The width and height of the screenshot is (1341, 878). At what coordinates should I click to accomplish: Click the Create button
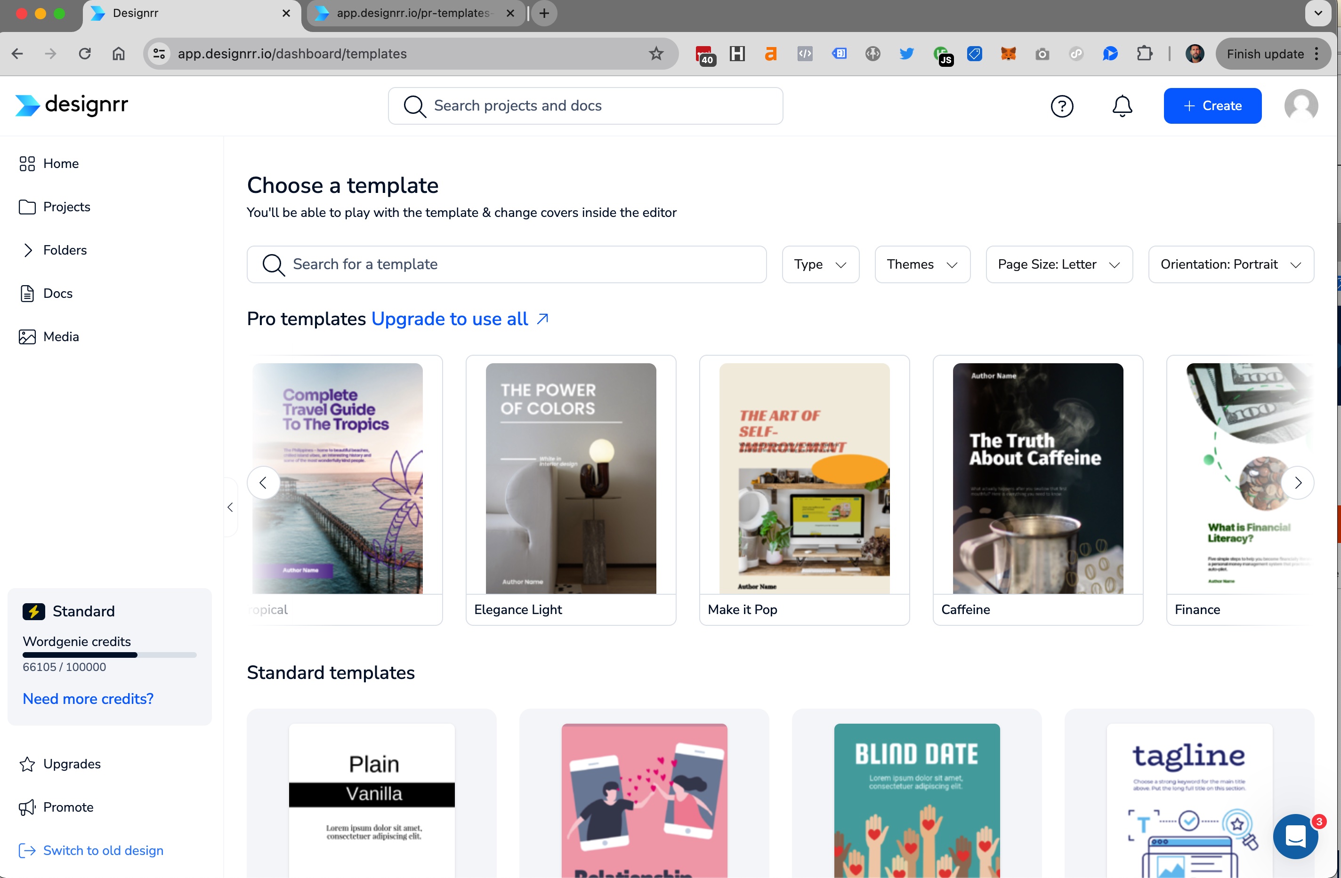[x=1212, y=105]
